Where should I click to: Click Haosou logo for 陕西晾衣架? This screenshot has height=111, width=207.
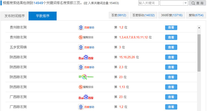pyautogui.click(x=86, y=77)
